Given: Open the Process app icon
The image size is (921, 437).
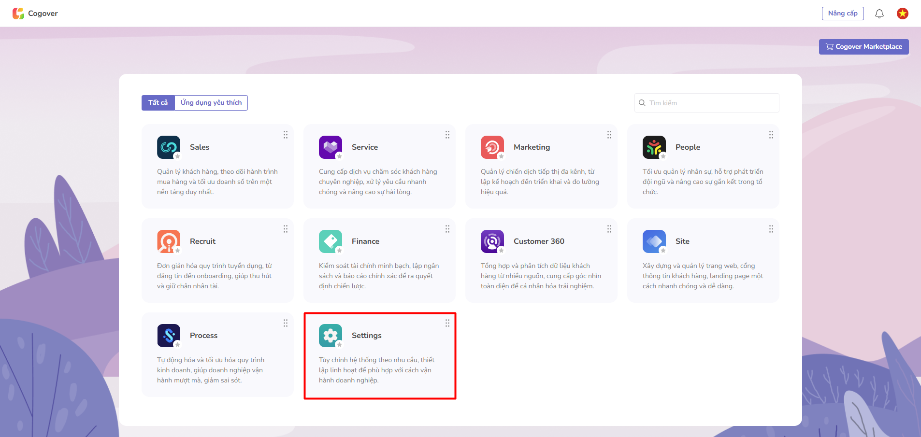Looking at the screenshot, I should (169, 336).
